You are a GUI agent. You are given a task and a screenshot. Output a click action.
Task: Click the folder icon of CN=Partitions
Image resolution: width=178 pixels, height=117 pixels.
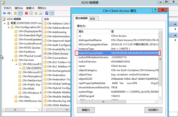coord(16,52)
